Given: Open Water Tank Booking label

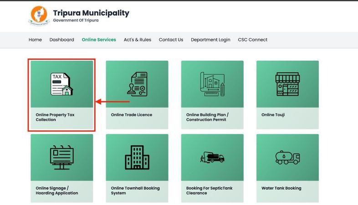Looking at the screenshot, I should click(281, 188).
